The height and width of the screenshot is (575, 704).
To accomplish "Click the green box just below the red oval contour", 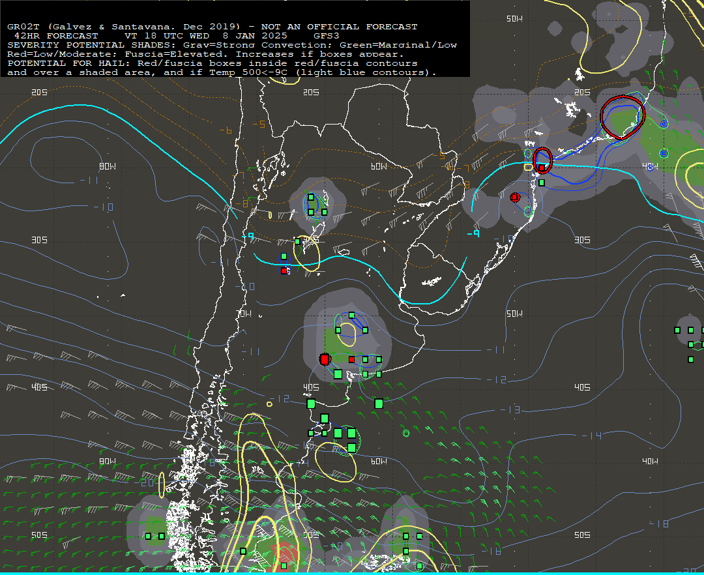I will click(x=542, y=183).
